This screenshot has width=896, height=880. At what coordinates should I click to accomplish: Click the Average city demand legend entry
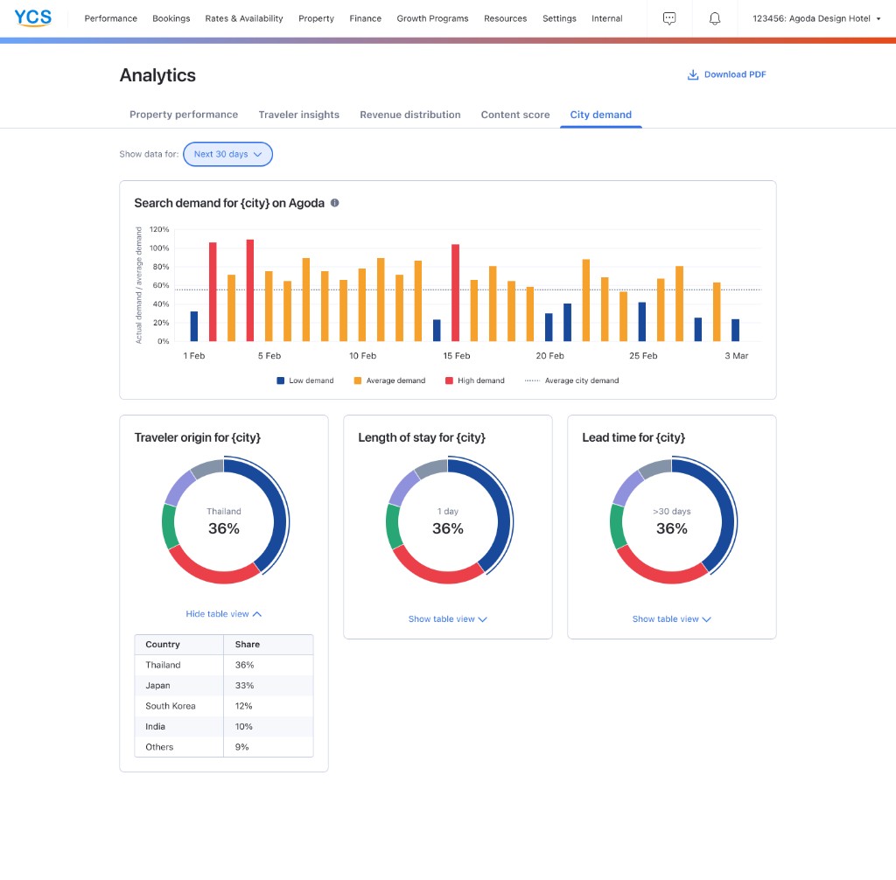[x=571, y=381]
